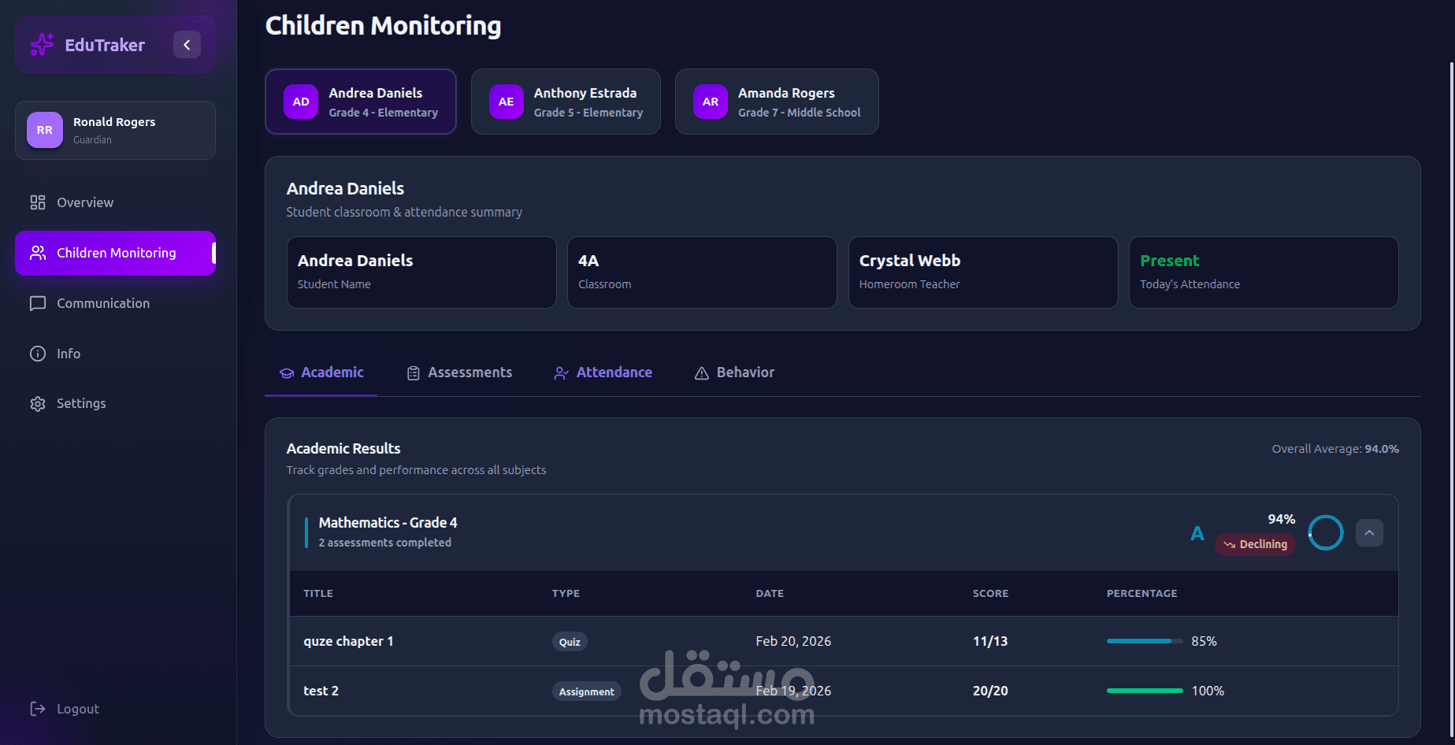
Task: Open the Overview menu item
Action: click(115, 202)
